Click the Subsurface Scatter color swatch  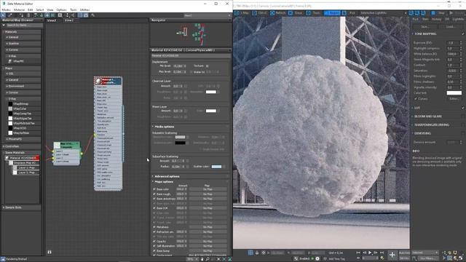click(x=216, y=167)
